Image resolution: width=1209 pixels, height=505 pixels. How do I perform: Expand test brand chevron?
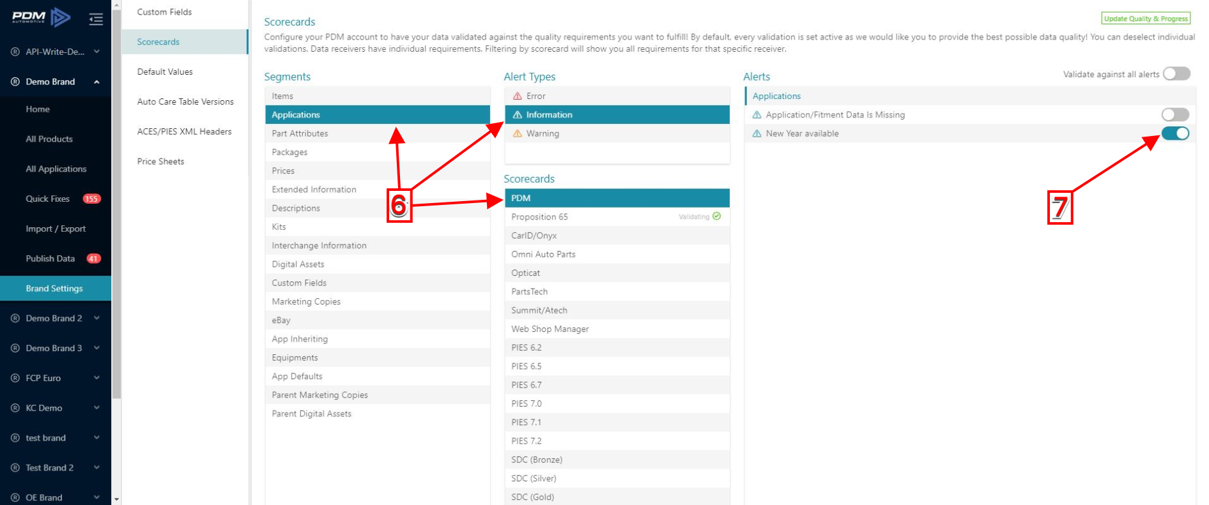(96, 438)
